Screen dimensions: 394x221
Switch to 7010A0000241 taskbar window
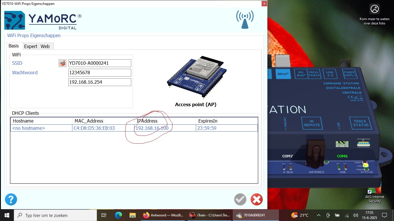tap(256, 215)
